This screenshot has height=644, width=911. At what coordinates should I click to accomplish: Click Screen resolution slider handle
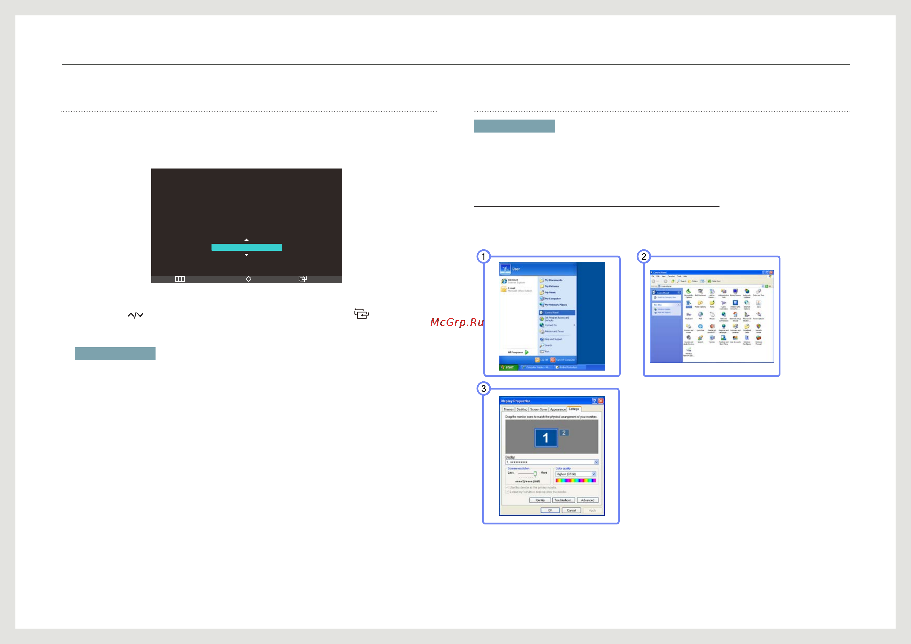click(x=535, y=474)
